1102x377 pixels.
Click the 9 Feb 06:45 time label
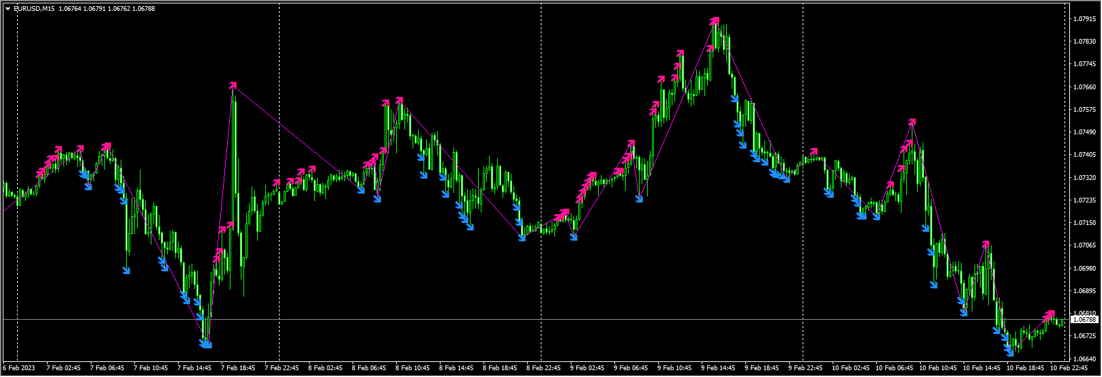[x=631, y=368]
